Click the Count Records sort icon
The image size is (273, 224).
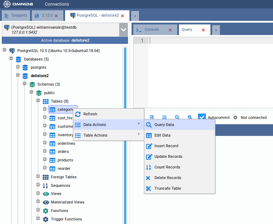click(149, 167)
